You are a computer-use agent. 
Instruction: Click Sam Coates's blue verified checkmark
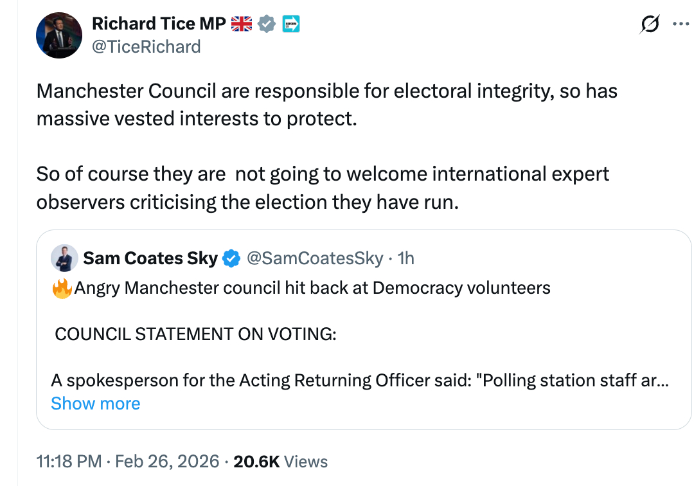coord(231,258)
